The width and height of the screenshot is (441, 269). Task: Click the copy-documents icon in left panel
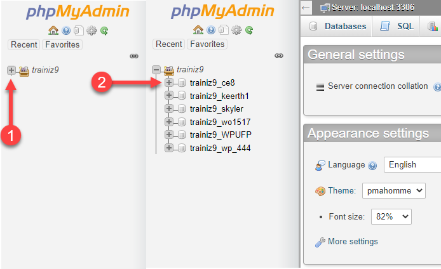click(x=79, y=30)
